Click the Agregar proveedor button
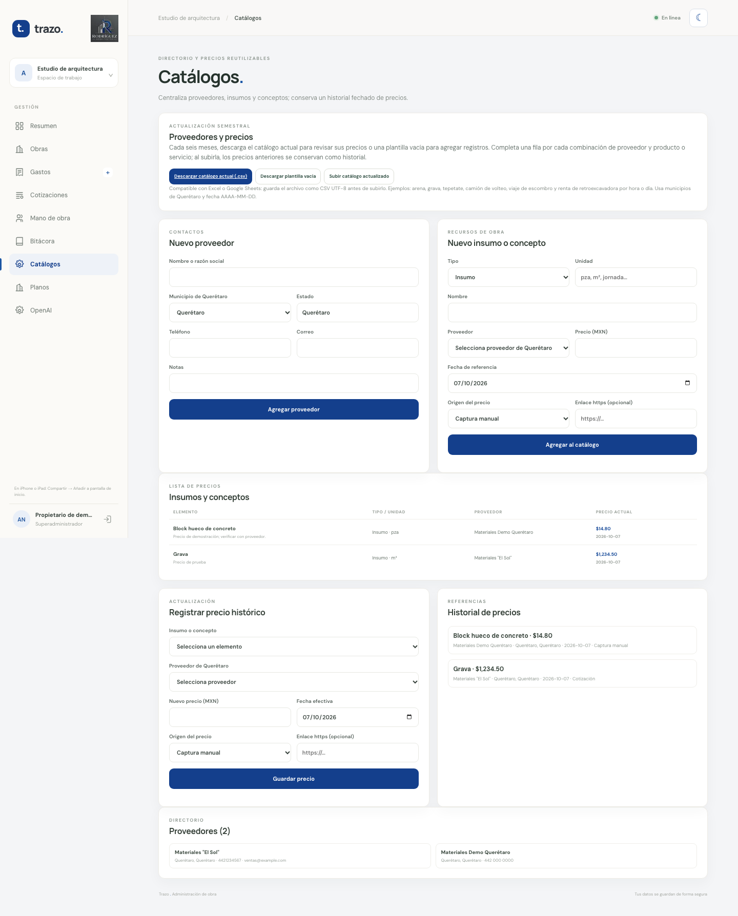This screenshot has width=738, height=916. click(x=294, y=409)
